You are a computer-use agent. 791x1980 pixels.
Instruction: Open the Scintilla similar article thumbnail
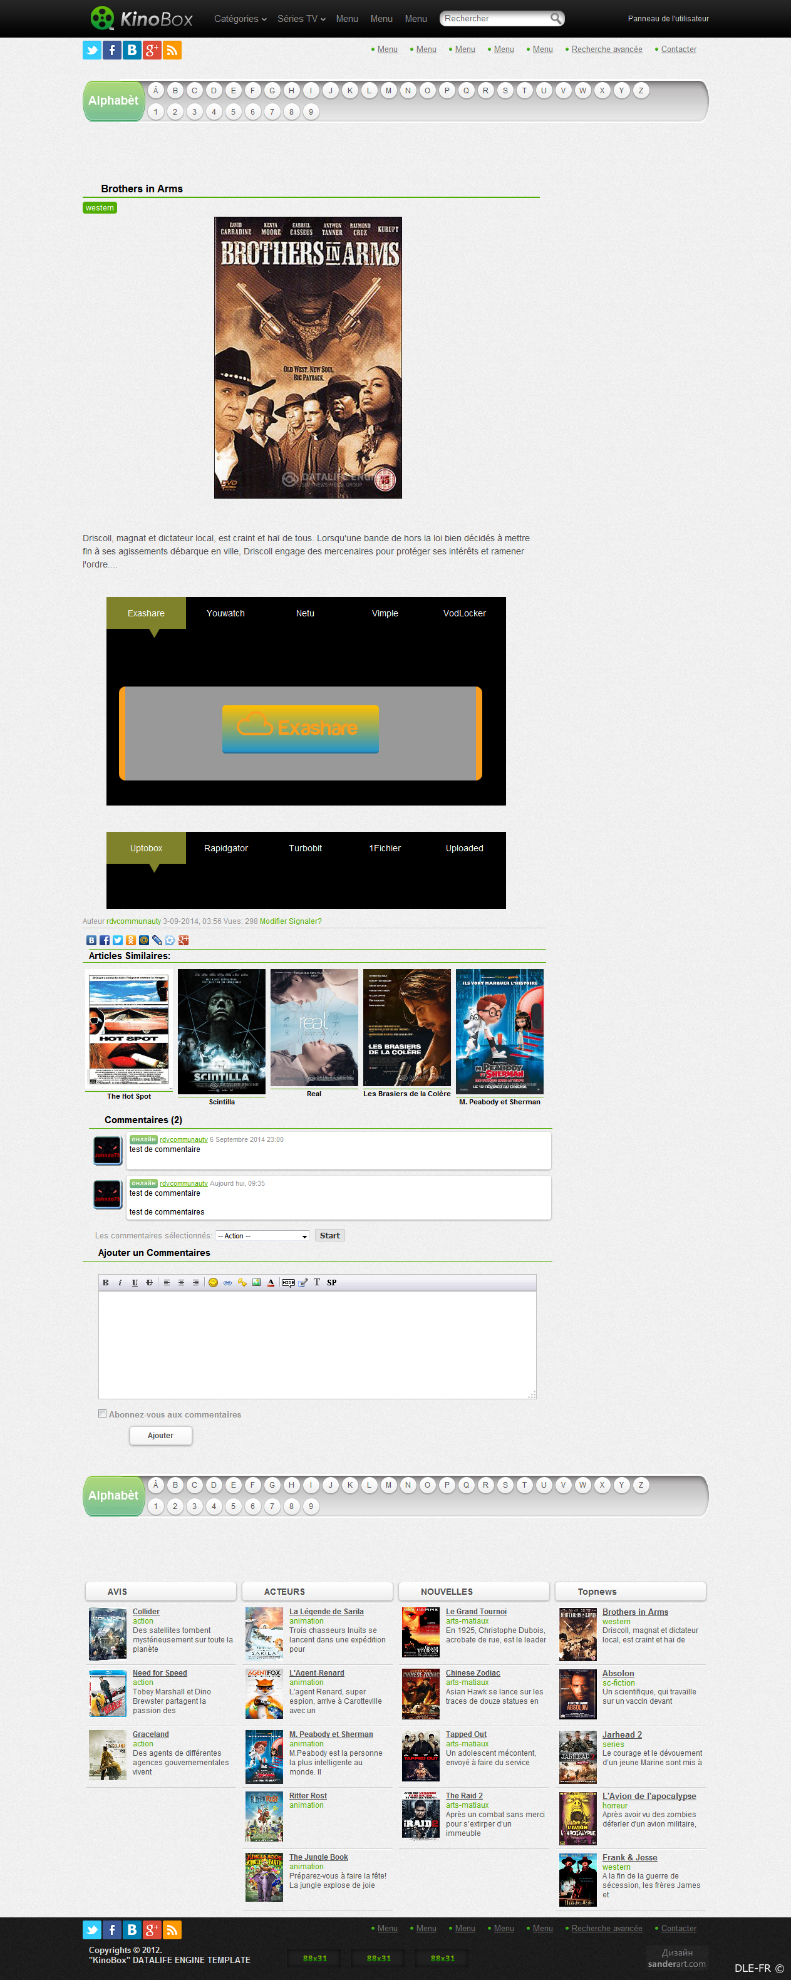[x=221, y=1031]
